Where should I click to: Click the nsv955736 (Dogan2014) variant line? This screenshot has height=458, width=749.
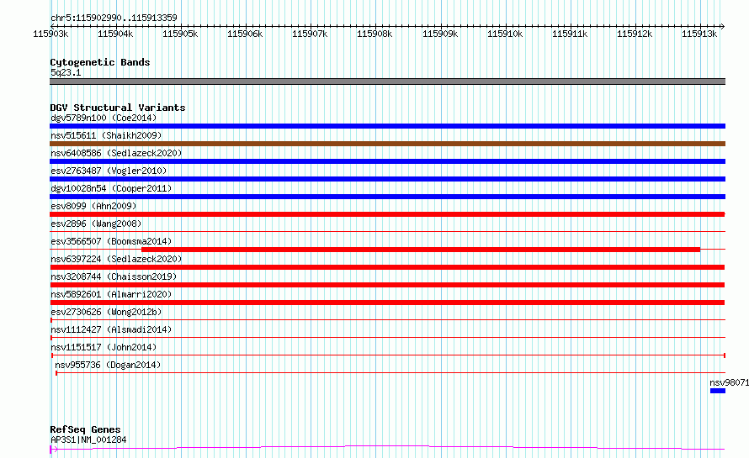tap(390, 373)
